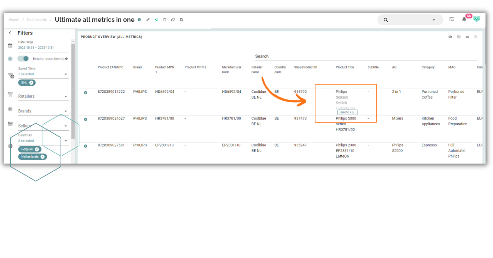Collapse the Filters panel with back arrow

pyautogui.click(x=10, y=33)
